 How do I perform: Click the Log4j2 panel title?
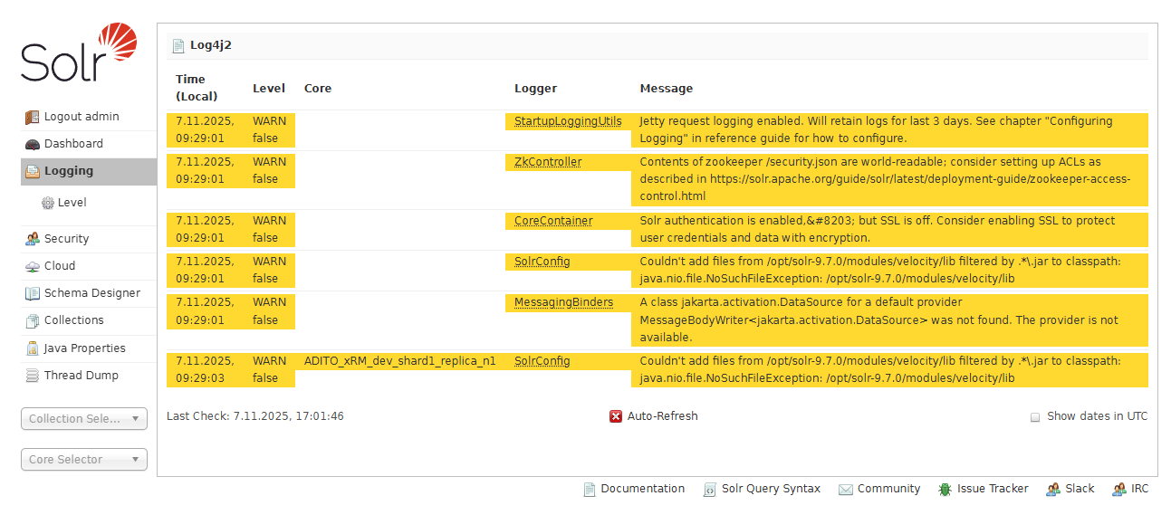210,45
